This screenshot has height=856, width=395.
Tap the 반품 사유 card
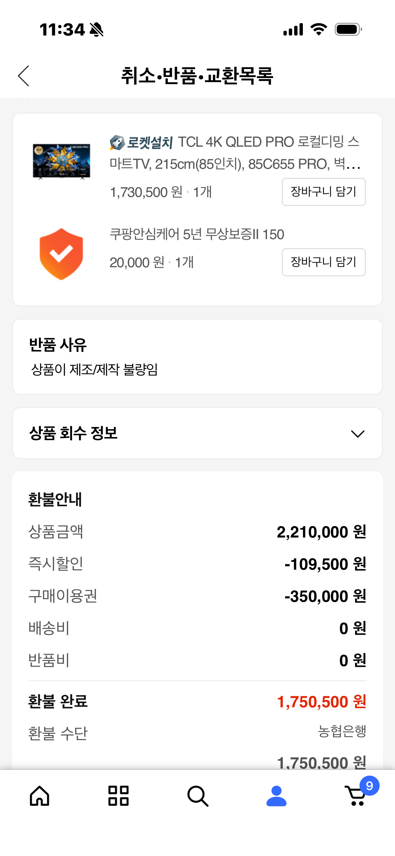197,357
